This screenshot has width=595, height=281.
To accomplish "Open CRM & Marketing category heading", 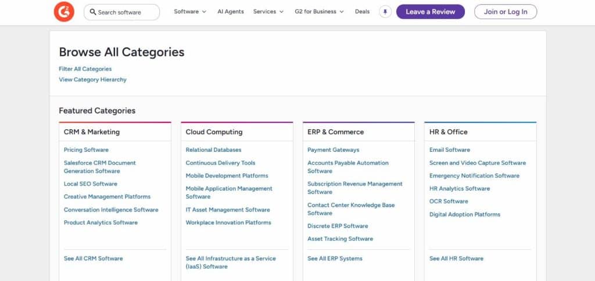I will [92, 132].
